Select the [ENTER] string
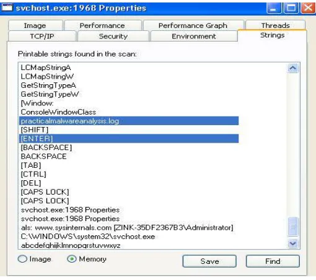The image size is (316, 280). [129, 139]
